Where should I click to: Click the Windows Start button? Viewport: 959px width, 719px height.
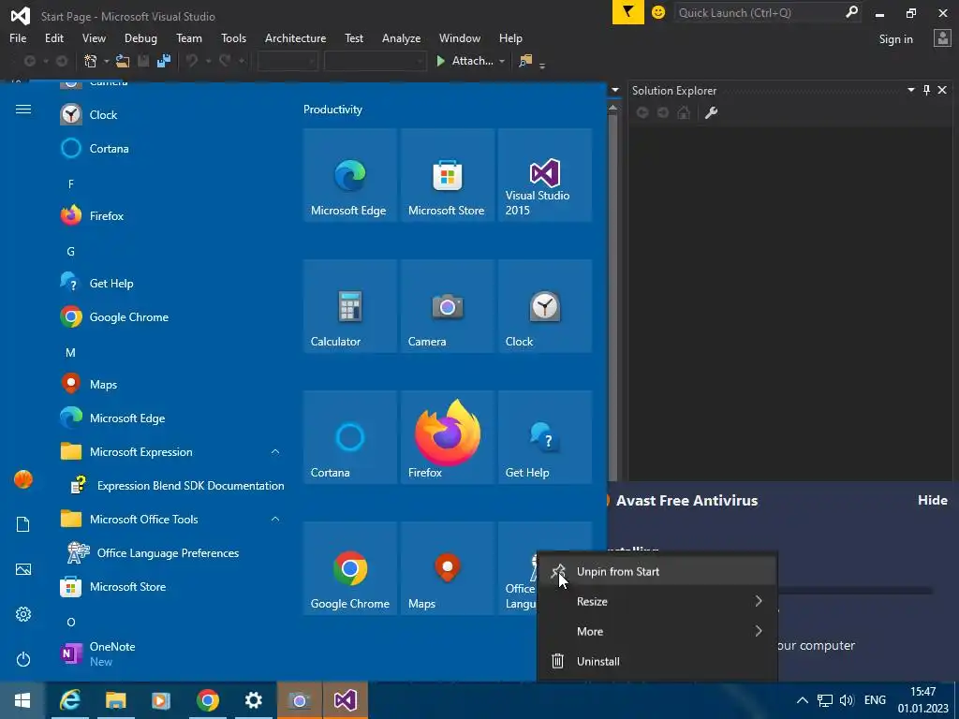[22, 700]
